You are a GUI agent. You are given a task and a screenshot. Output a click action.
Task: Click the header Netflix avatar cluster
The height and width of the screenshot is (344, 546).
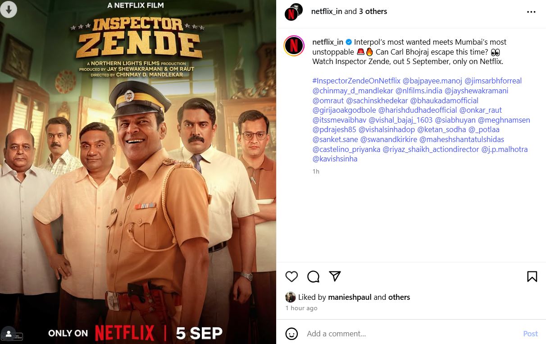293,12
